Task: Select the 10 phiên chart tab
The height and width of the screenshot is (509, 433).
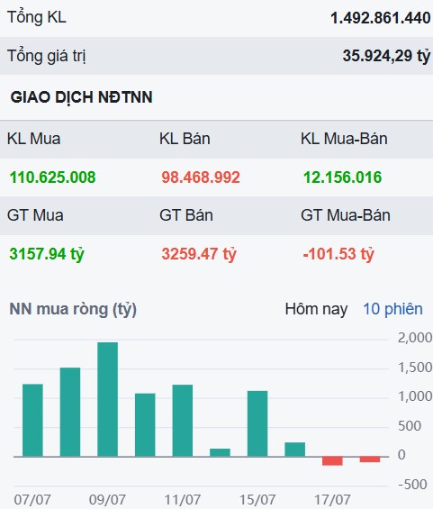Action: [392, 309]
